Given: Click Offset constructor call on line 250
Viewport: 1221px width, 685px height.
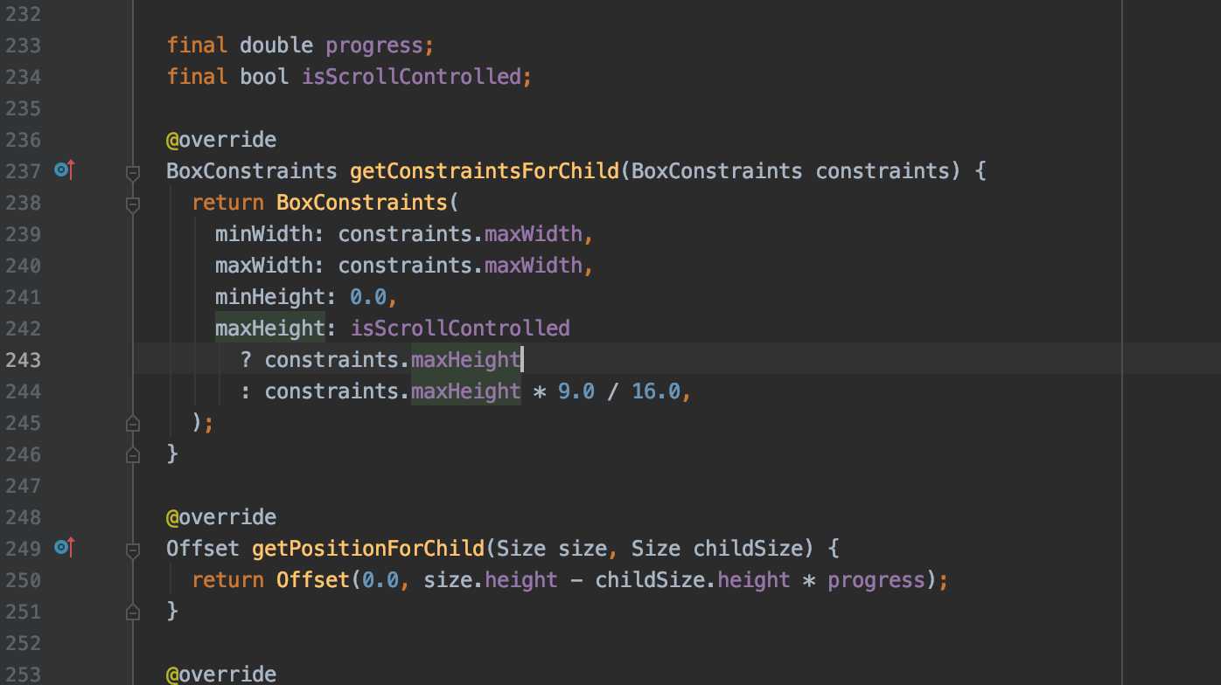Looking at the screenshot, I should pos(313,580).
